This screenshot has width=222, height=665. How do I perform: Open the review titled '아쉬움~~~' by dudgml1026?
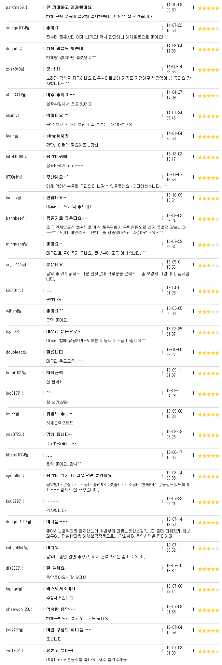pyautogui.click(x=57, y=522)
